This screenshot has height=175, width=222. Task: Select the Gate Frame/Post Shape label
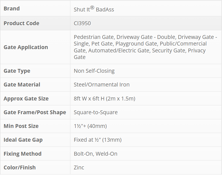35,112
